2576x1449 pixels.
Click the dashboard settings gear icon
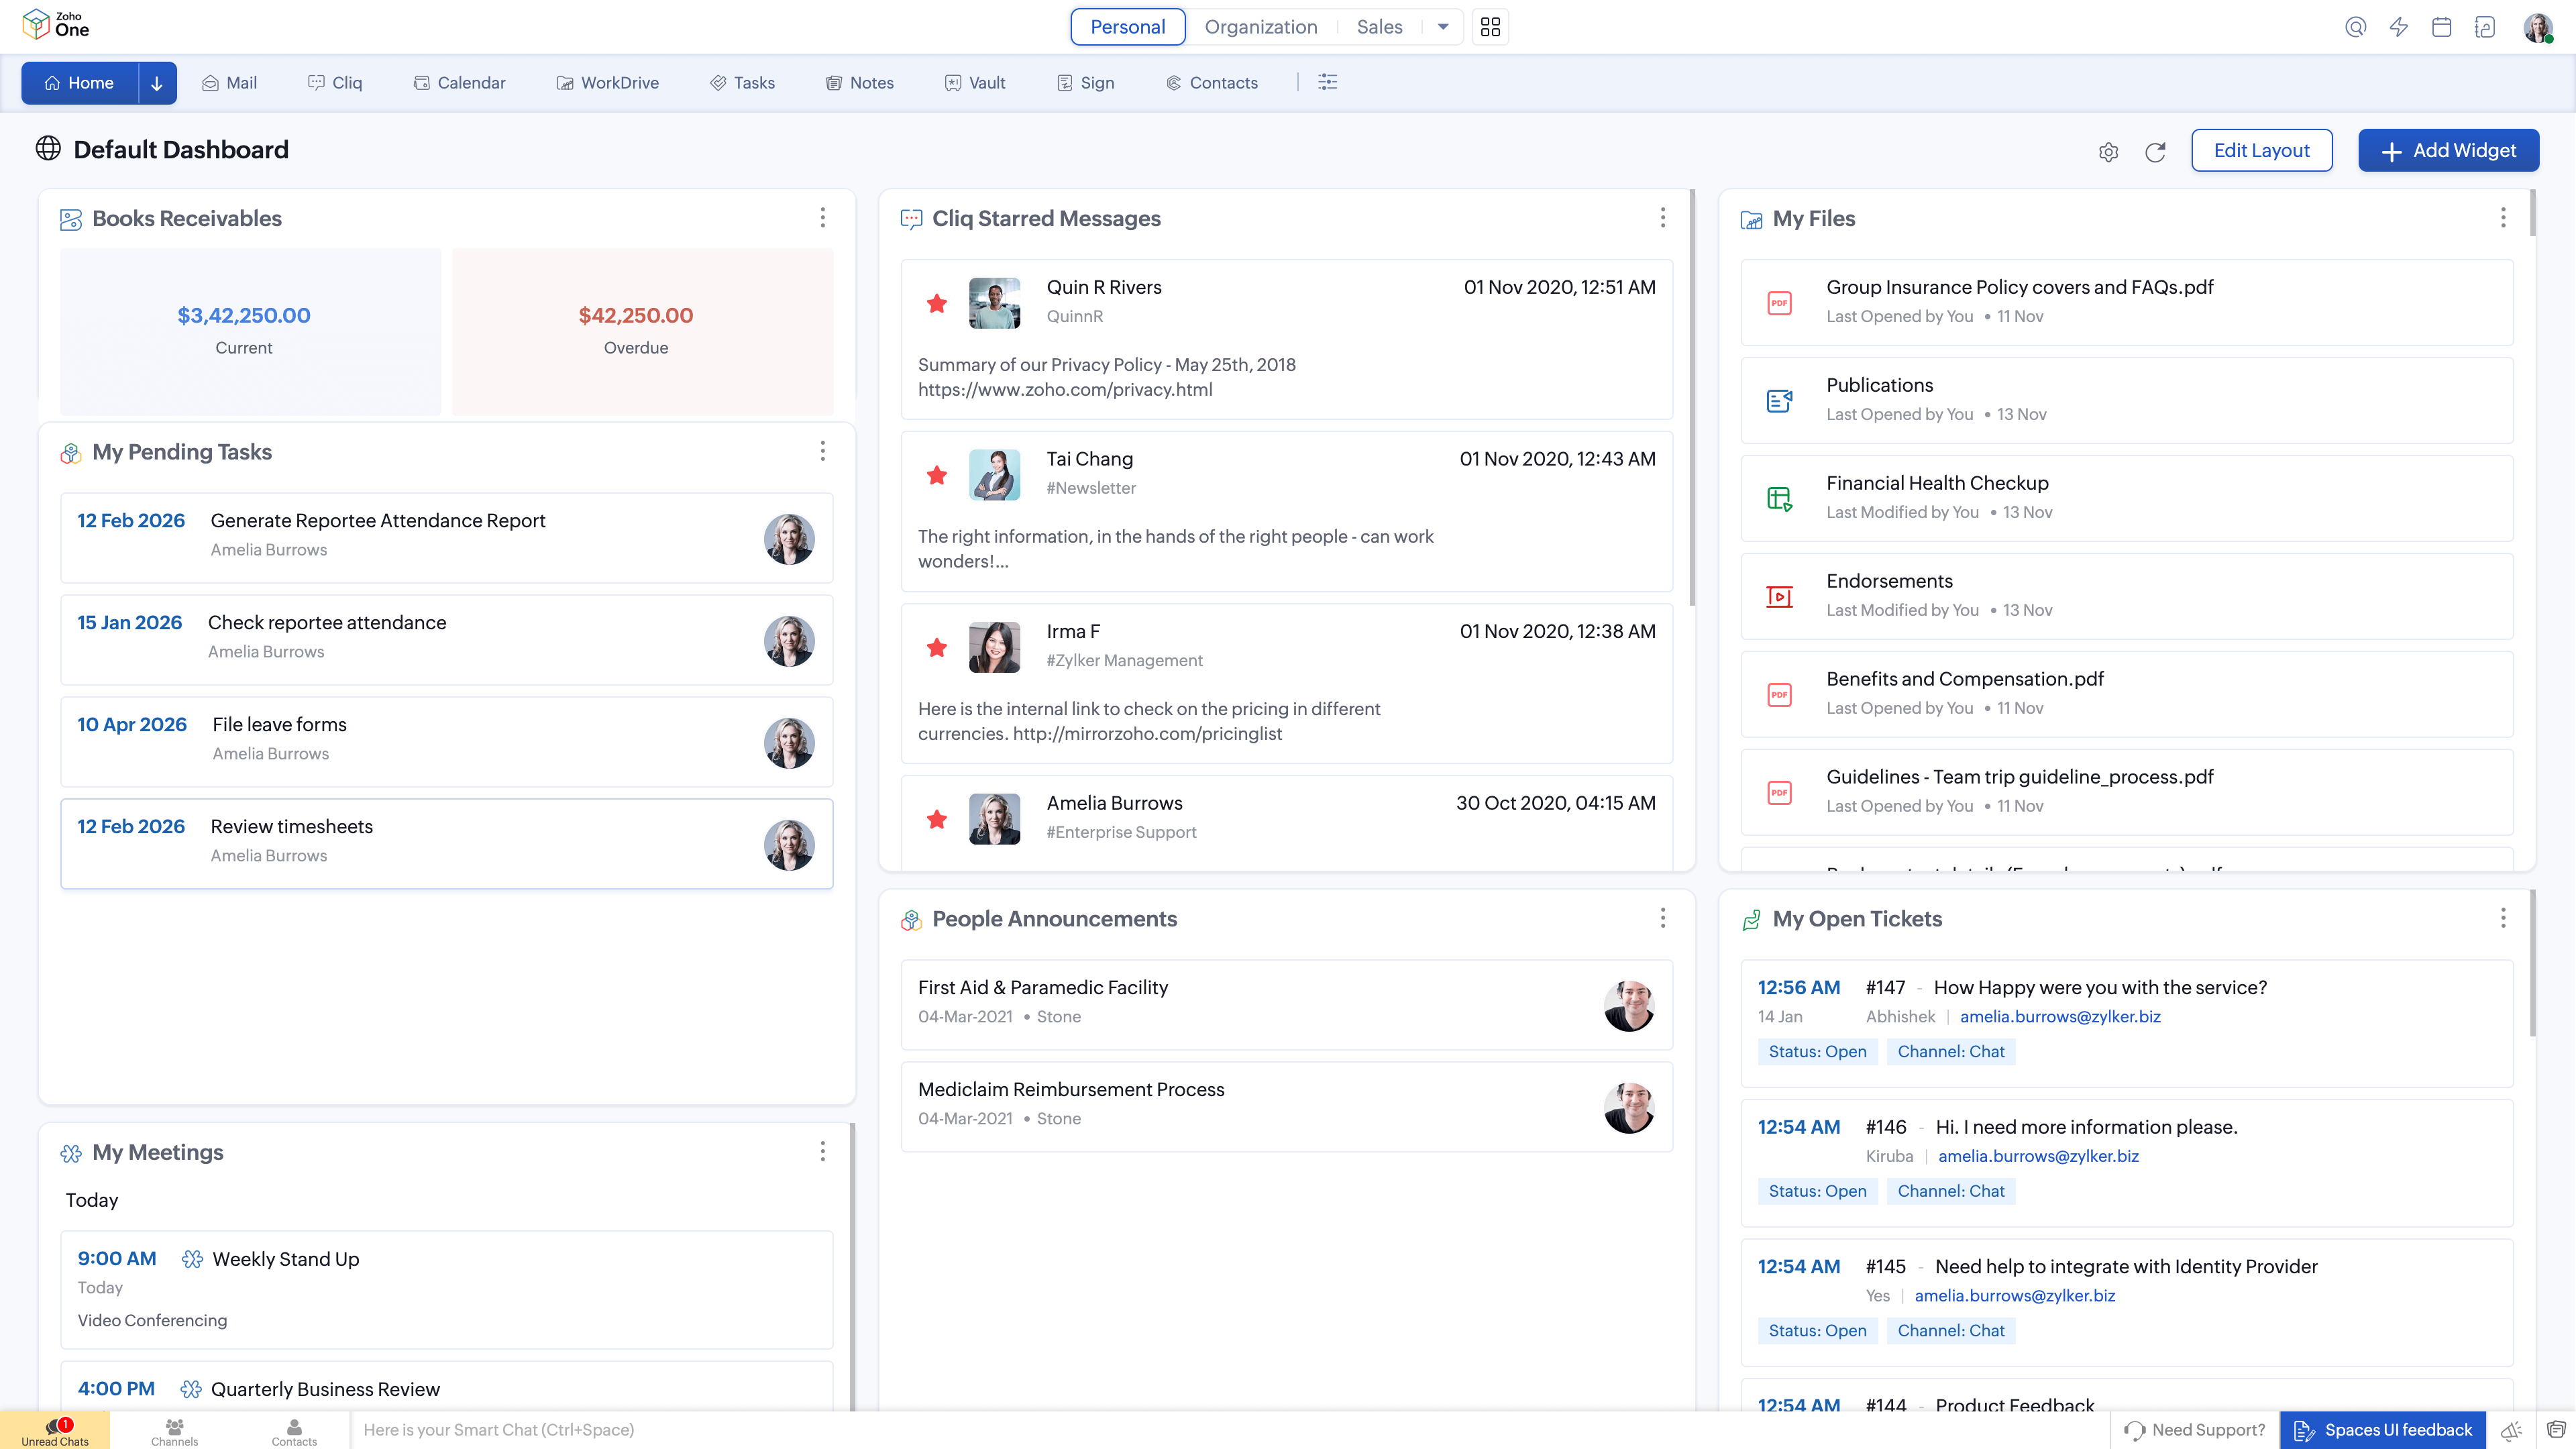tap(2108, 152)
